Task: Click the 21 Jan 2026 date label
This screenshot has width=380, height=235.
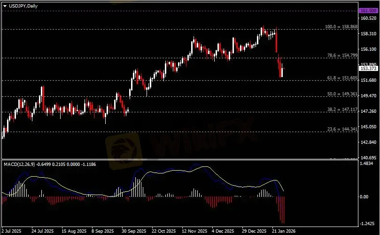Action: coord(284,231)
